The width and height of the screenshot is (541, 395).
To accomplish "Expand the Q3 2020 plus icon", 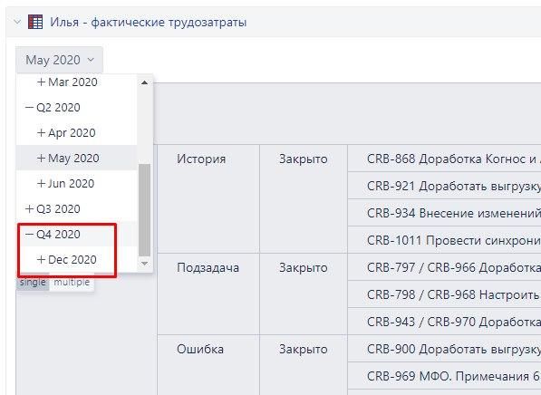I will coord(29,209).
